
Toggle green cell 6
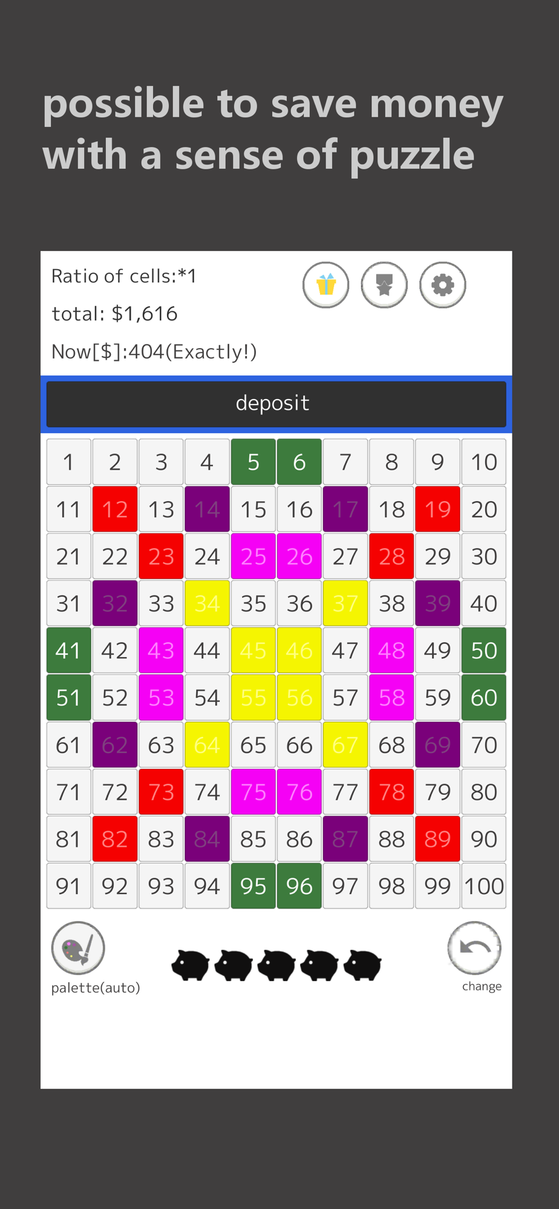pyautogui.click(x=299, y=462)
